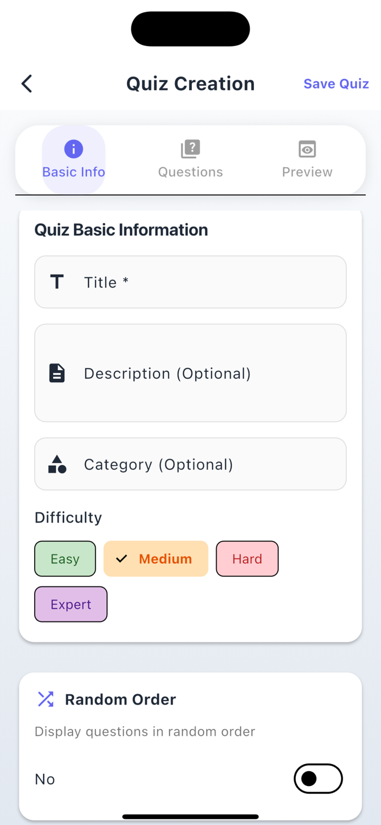
Task: Select the Easy difficulty option
Action: pyautogui.click(x=65, y=559)
